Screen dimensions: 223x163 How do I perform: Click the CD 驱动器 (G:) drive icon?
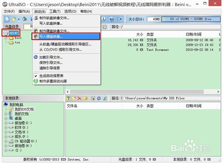11,141
